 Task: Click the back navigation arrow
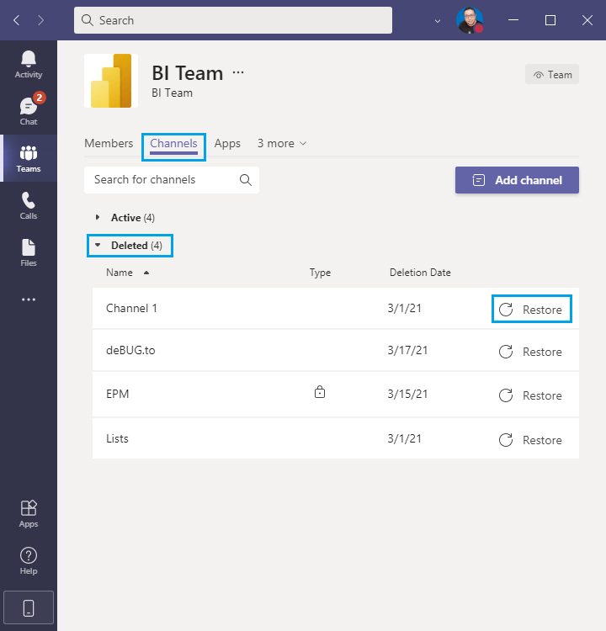[x=17, y=20]
